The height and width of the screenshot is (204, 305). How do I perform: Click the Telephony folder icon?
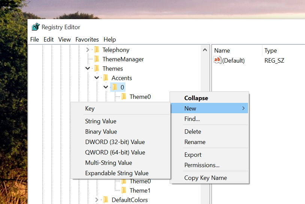coord(97,50)
